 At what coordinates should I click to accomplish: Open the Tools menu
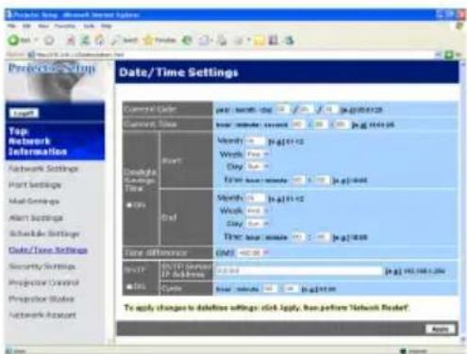click(89, 26)
